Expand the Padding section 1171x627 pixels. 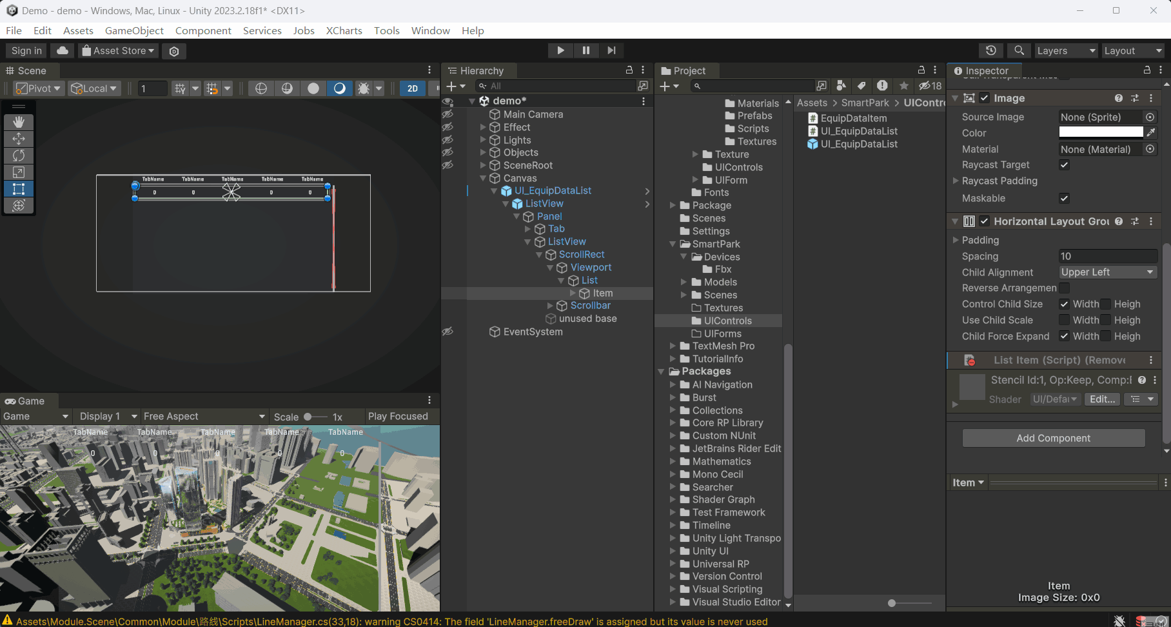[x=956, y=240]
